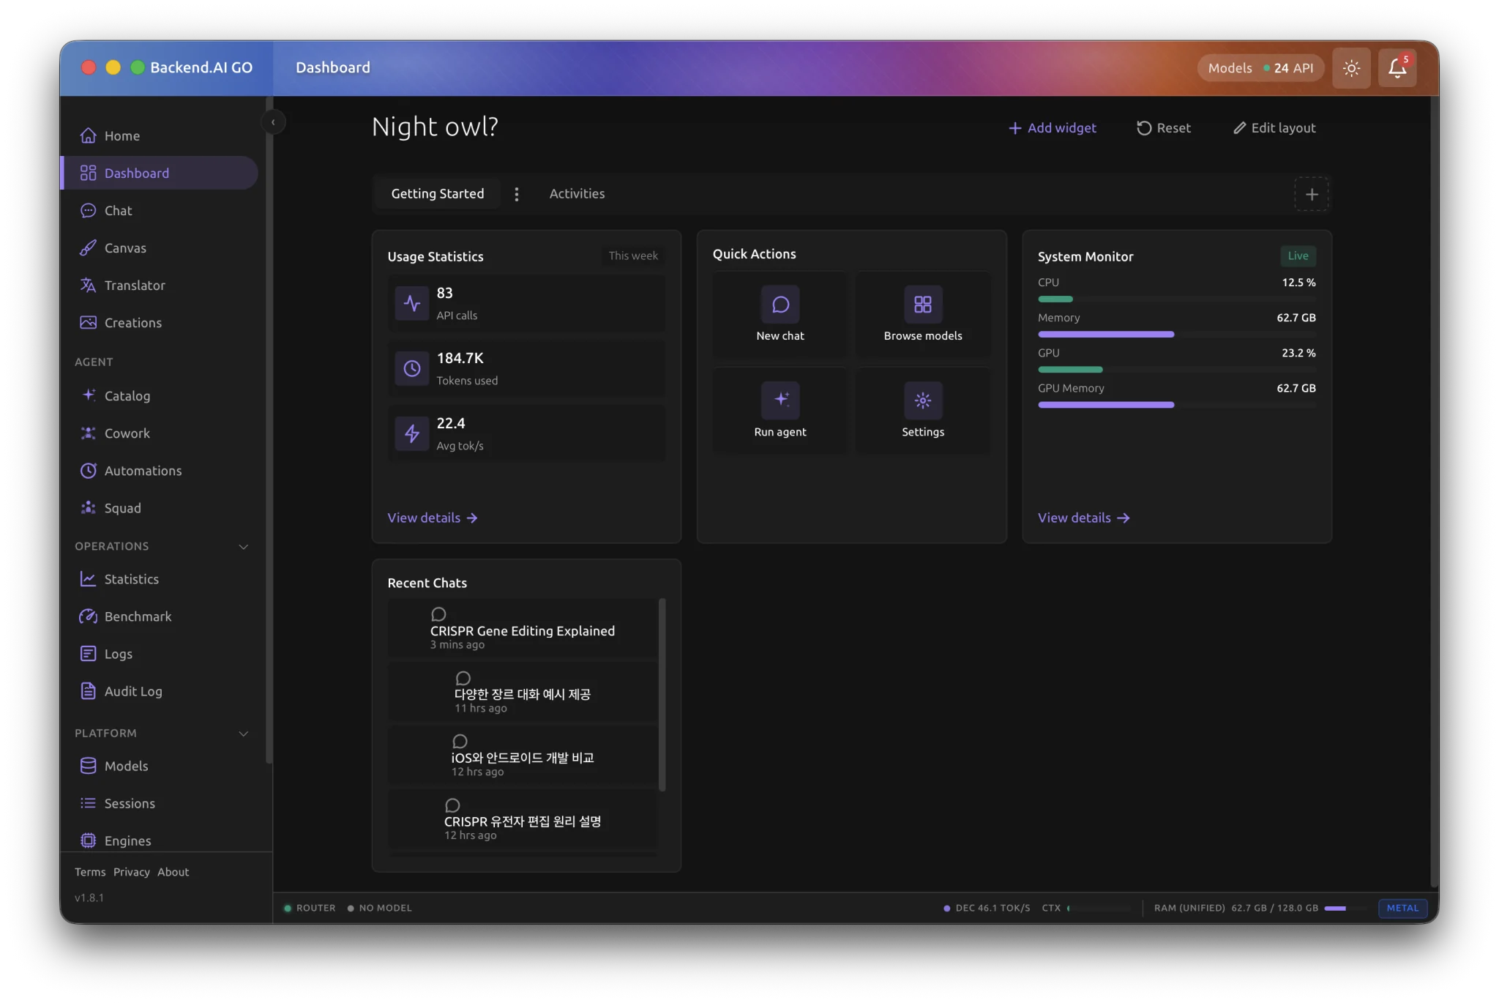
Task: Select the Getting Started tab
Action: [x=438, y=193]
